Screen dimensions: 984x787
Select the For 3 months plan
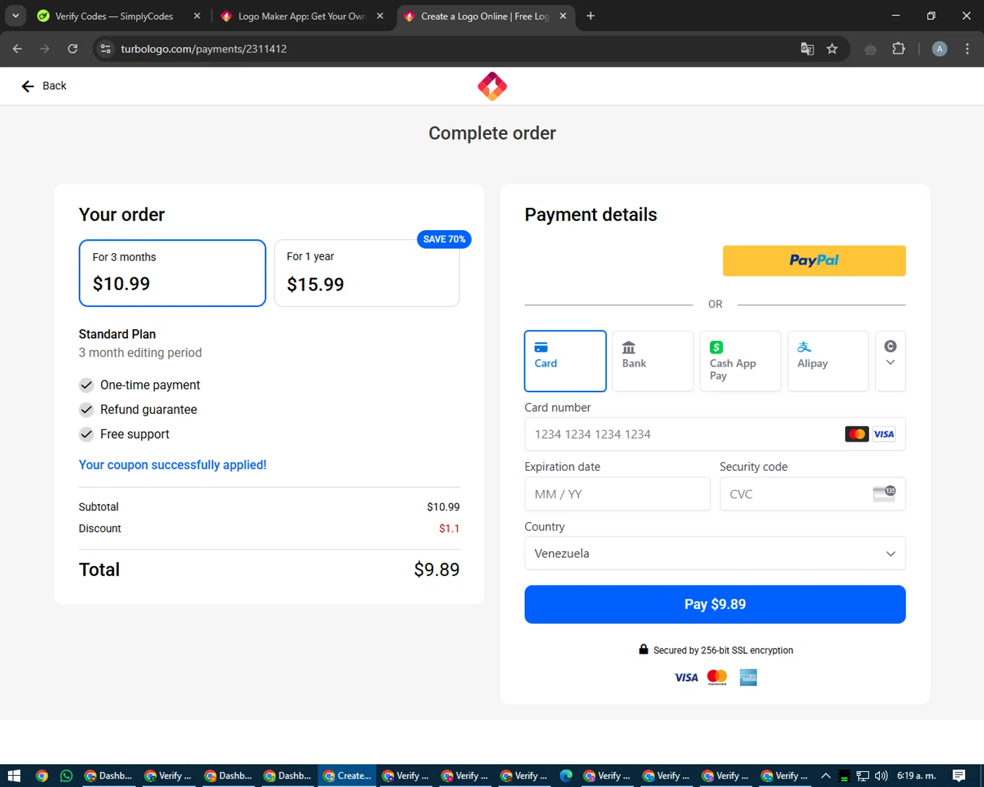pos(173,273)
